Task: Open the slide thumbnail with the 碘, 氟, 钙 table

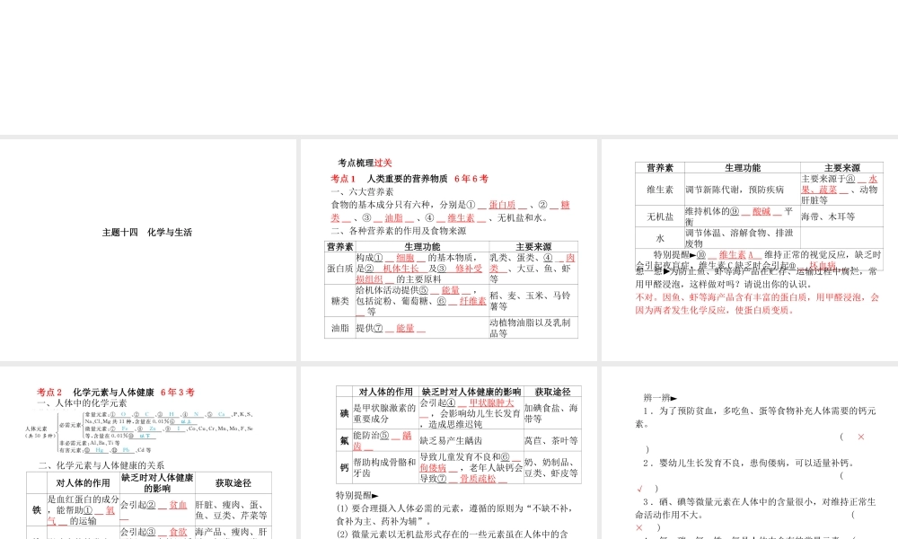Action: (448, 453)
